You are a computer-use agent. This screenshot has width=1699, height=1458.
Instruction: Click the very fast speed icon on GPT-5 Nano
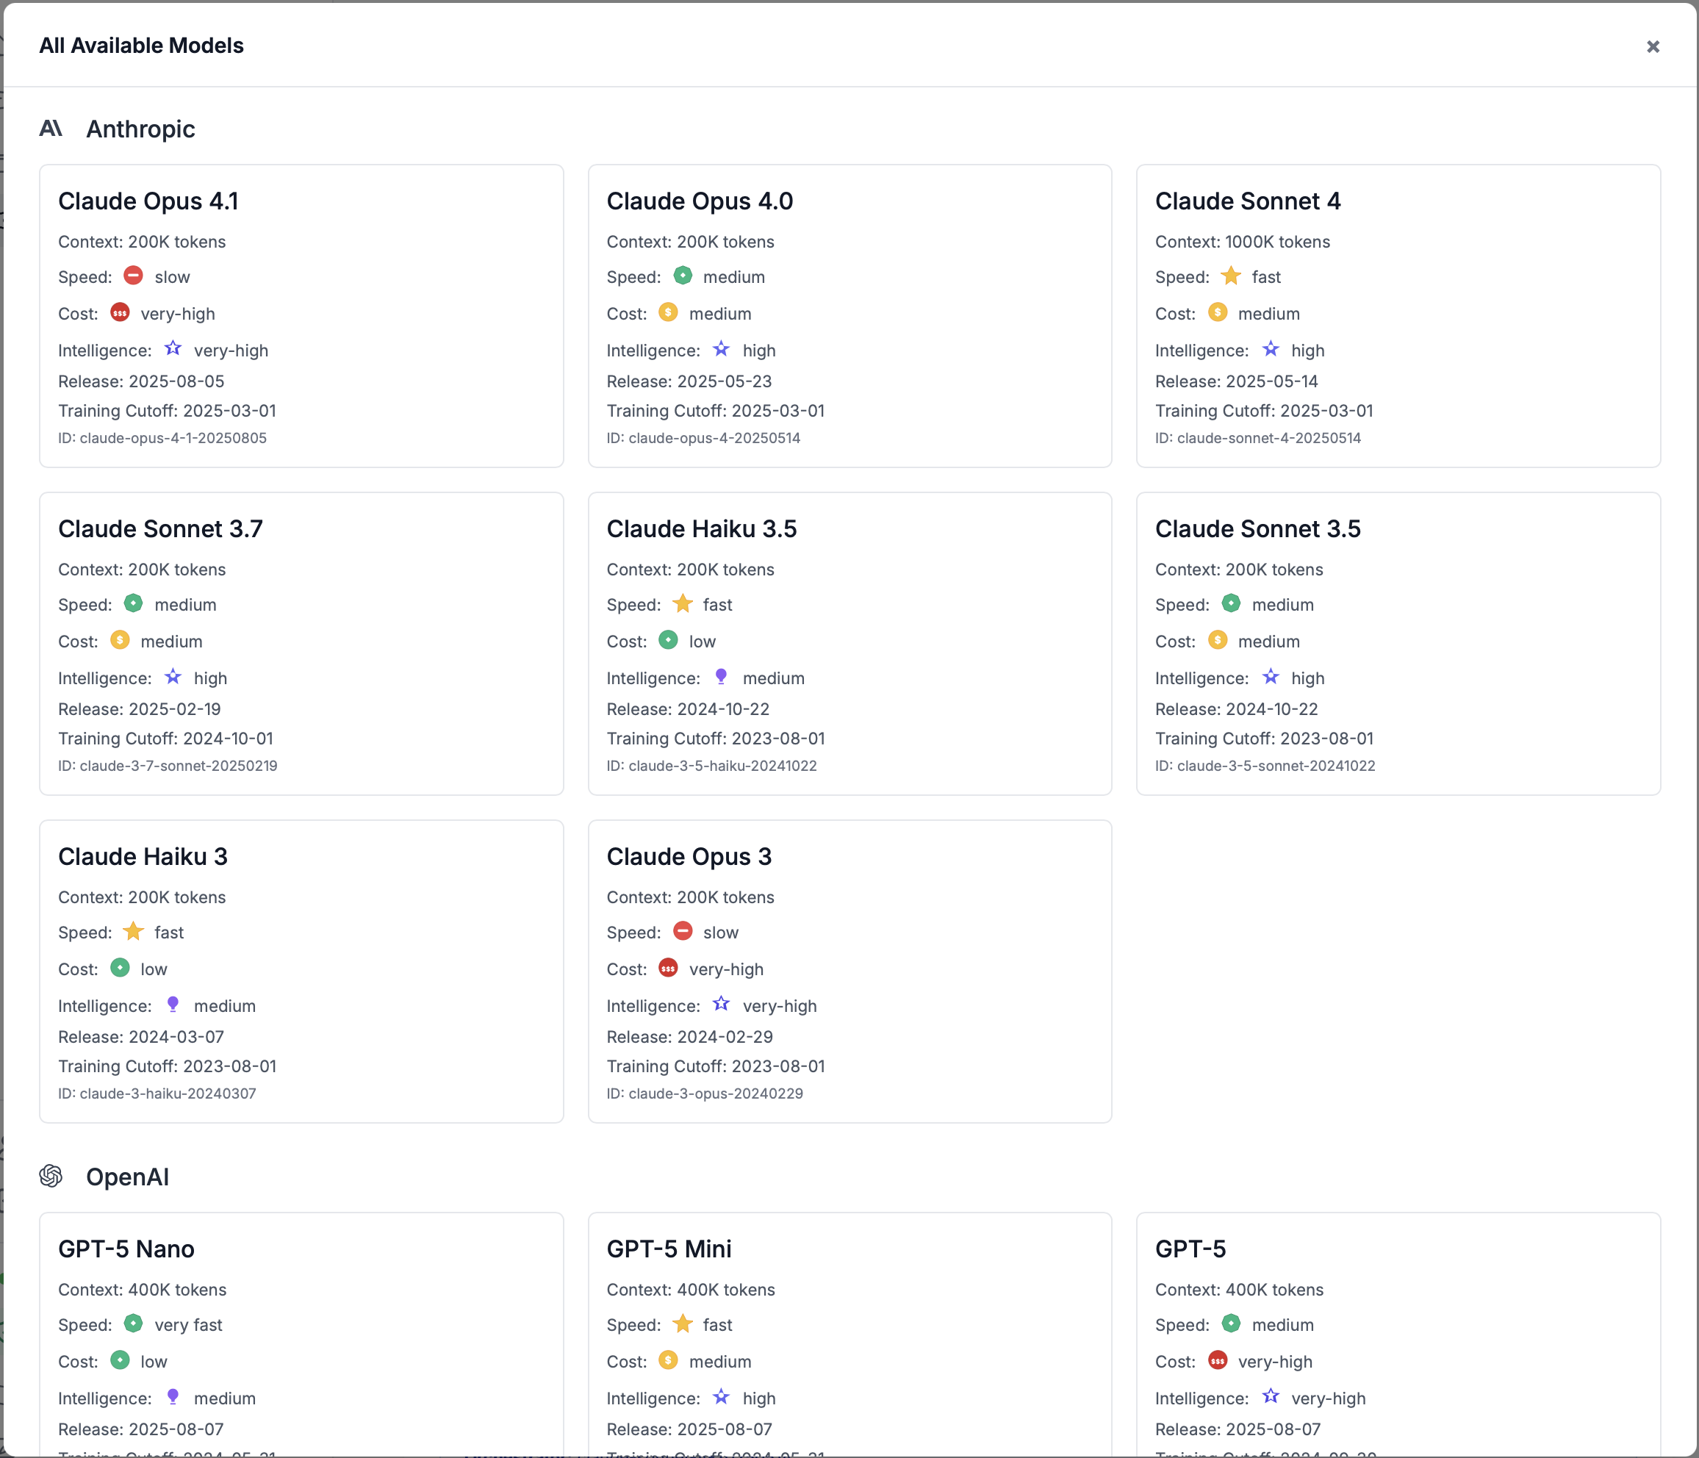[x=133, y=1324]
